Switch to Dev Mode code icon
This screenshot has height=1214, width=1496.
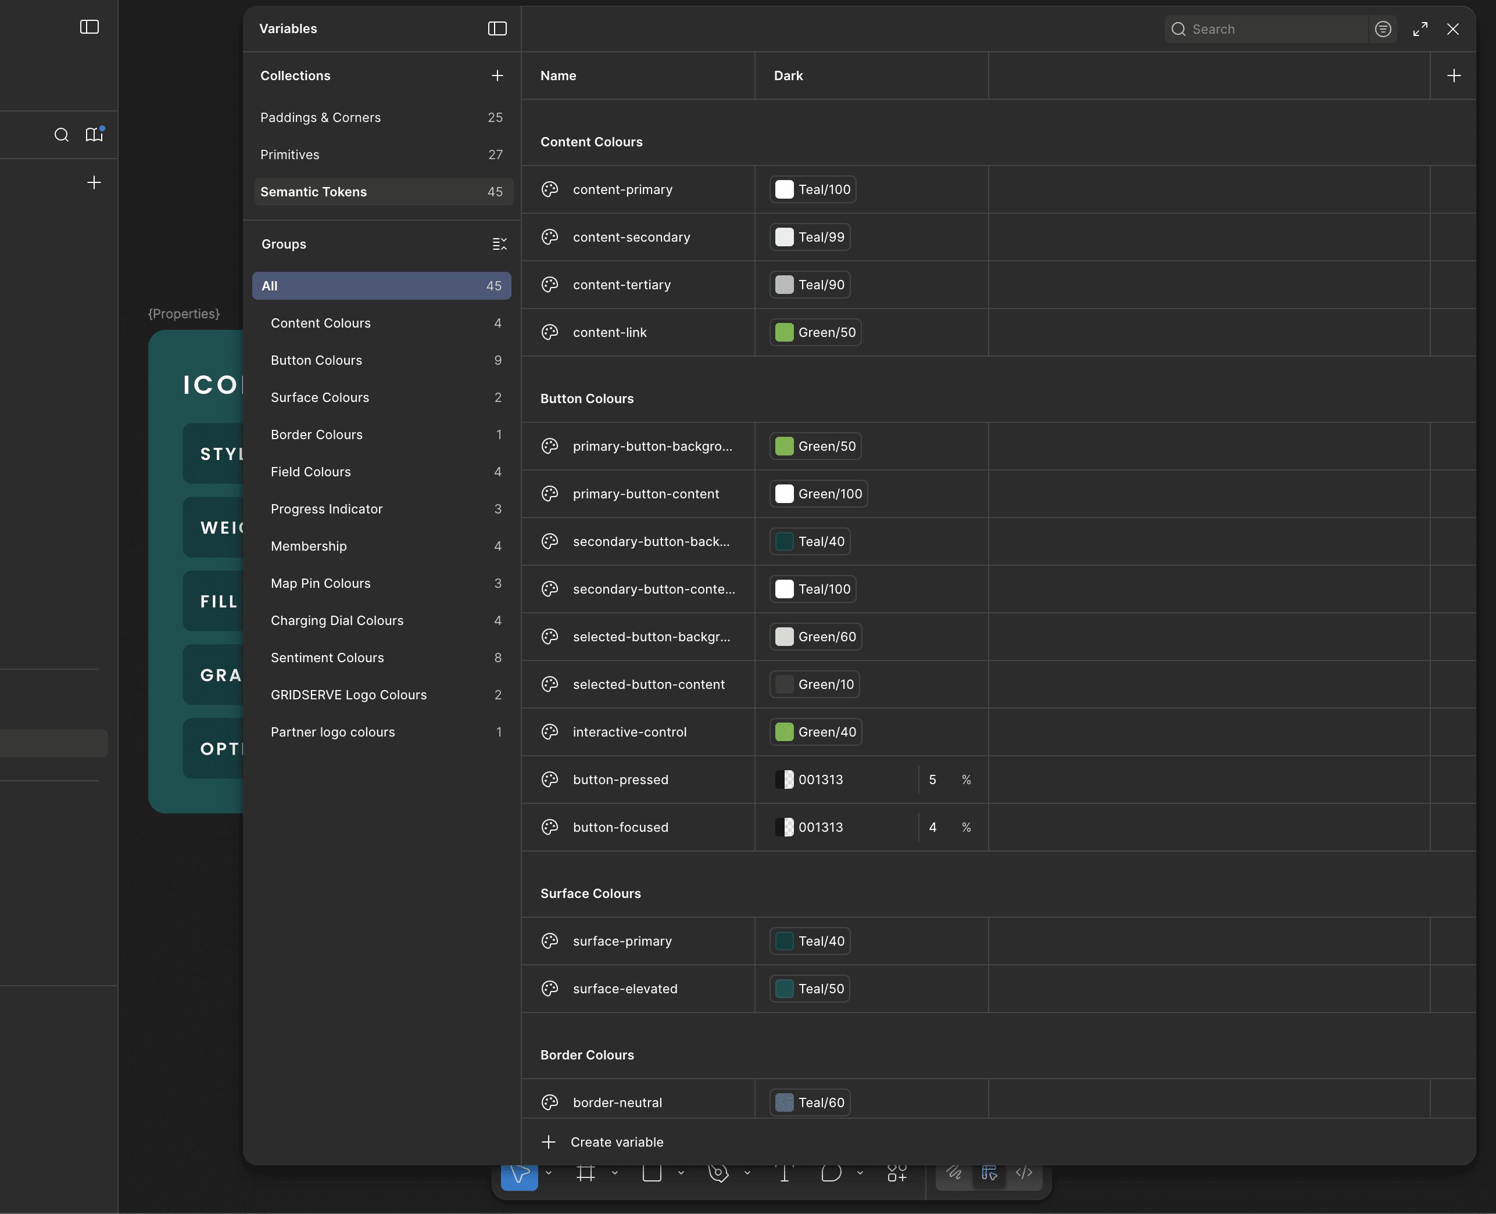point(1023,1173)
